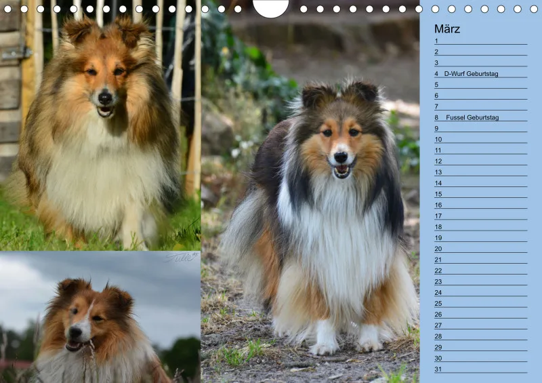Open the tricolor sheltie photo on dirt path
Image resolution: width=542 pixels, height=383 pixels.
pos(310,192)
